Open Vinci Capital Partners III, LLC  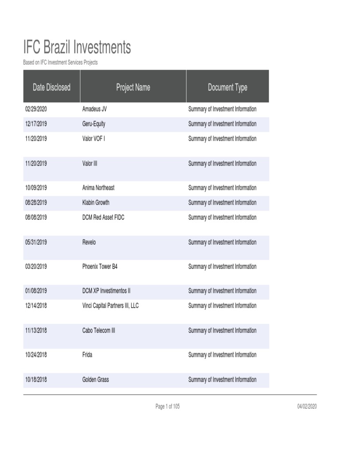tap(110, 306)
